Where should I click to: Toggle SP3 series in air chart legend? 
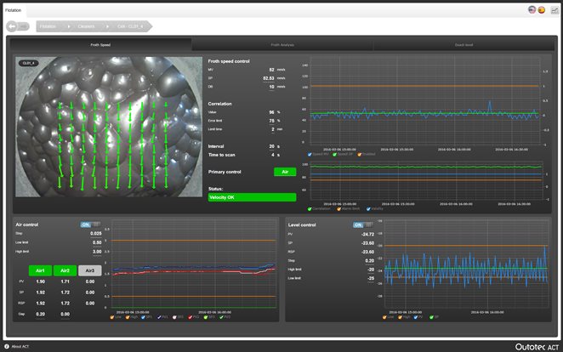click(206, 317)
